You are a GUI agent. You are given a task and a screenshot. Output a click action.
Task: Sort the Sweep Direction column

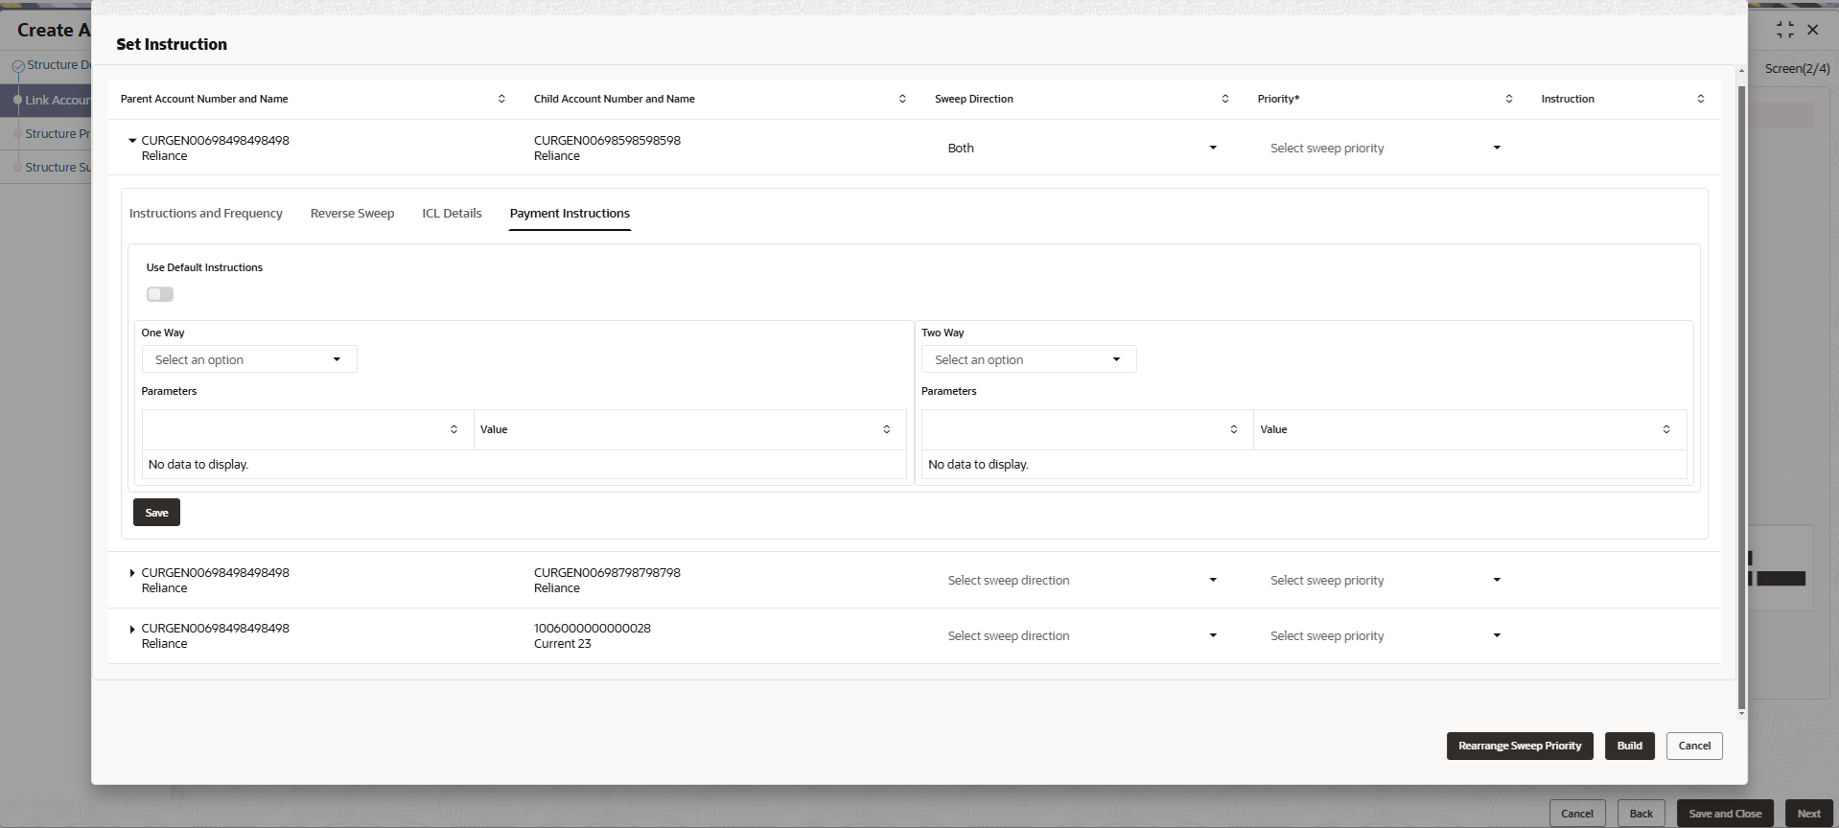pyautogui.click(x=1225, y=99)
